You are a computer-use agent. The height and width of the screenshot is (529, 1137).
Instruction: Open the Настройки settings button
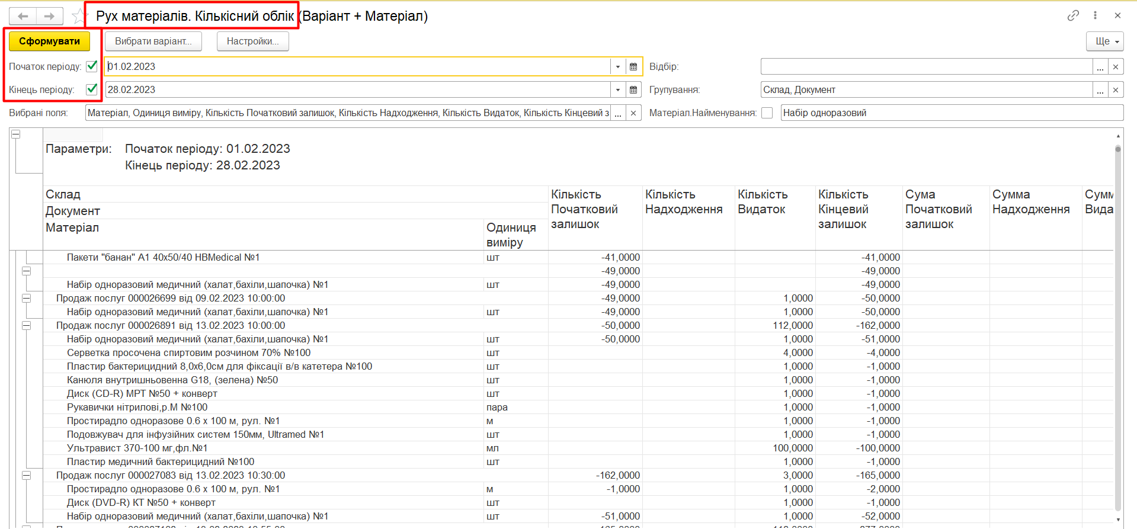252,41
